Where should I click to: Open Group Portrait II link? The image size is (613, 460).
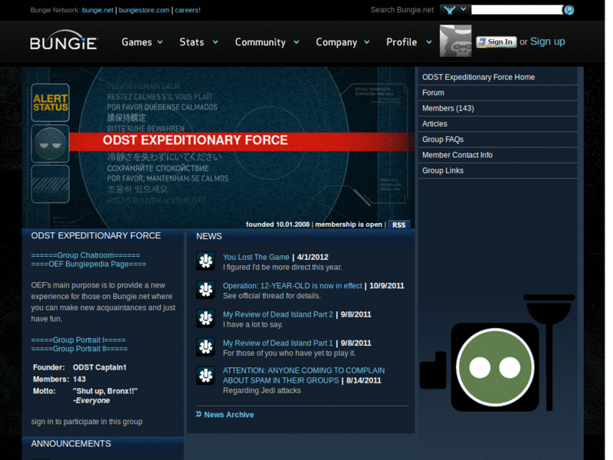80,349
